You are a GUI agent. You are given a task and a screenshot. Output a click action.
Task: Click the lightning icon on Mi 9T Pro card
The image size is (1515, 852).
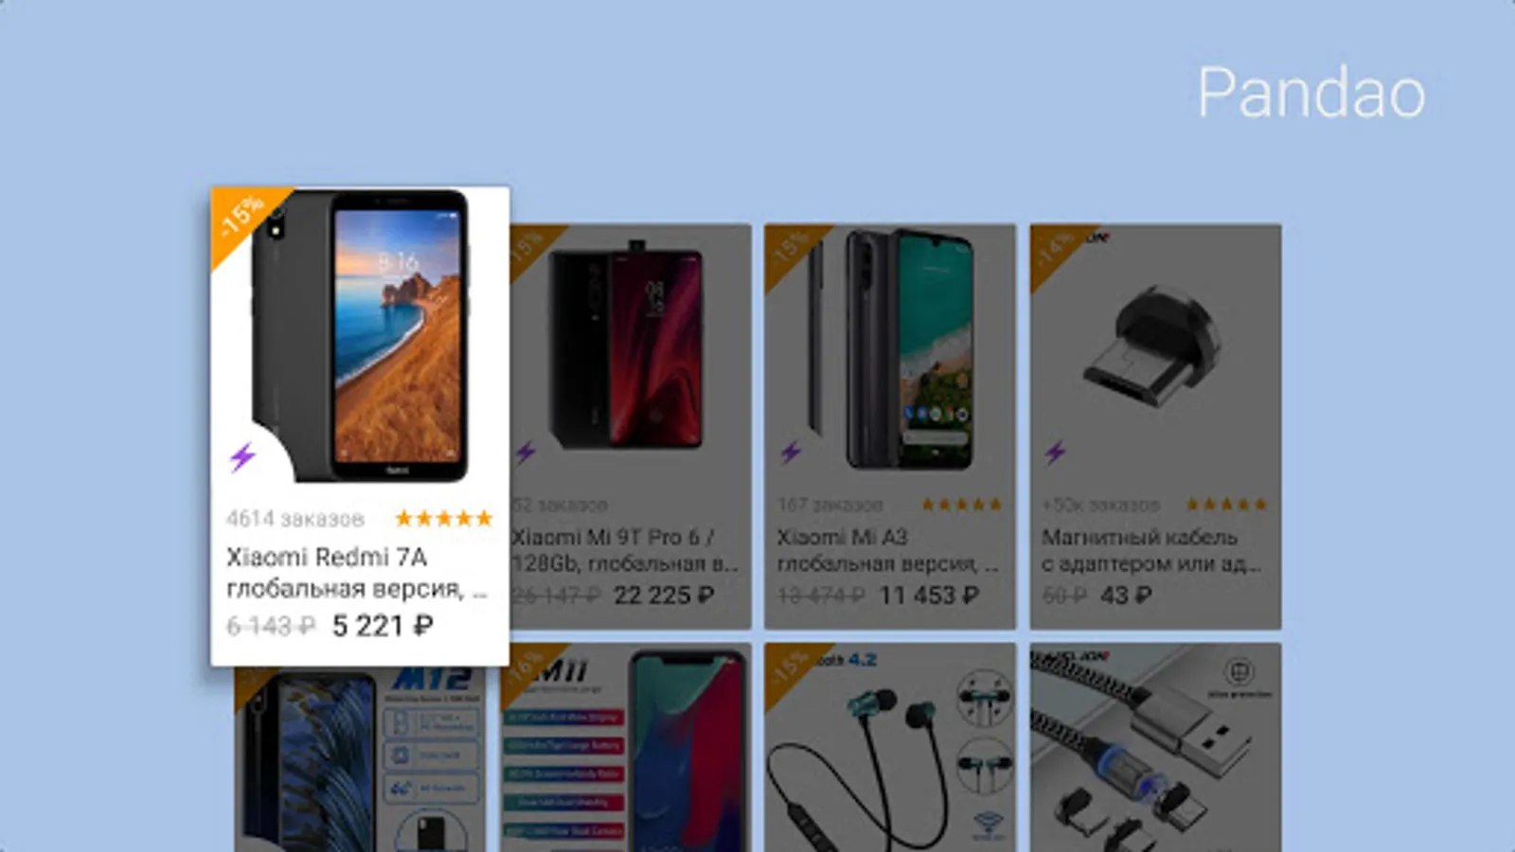click(x=526, y=453)
